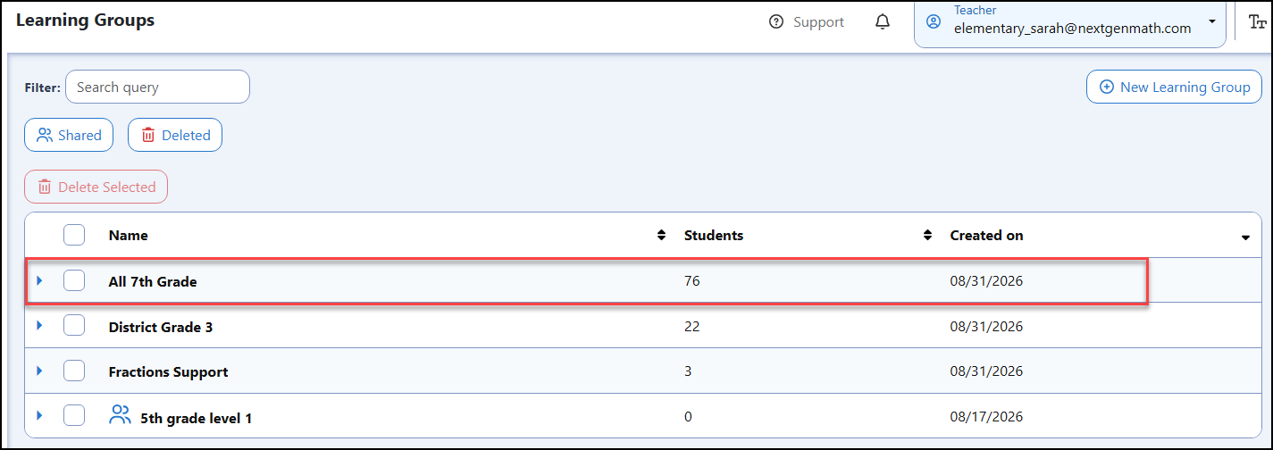Focus the Search query filter field
The width and height of the screenshot is (1273, 450).
(x=157, y=87)
